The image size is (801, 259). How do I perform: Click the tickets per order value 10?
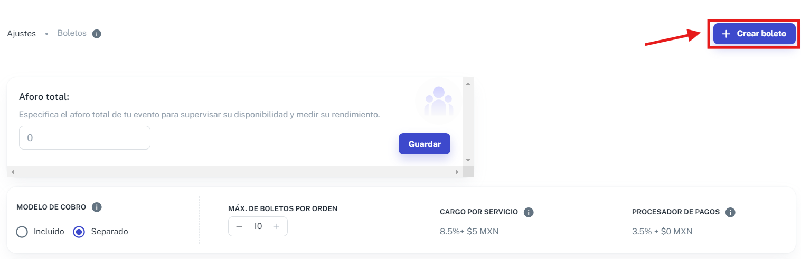[x=258, y=226]
